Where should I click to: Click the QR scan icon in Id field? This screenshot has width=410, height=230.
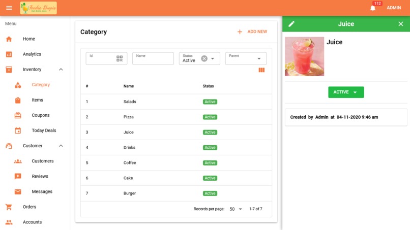[120, 58]
